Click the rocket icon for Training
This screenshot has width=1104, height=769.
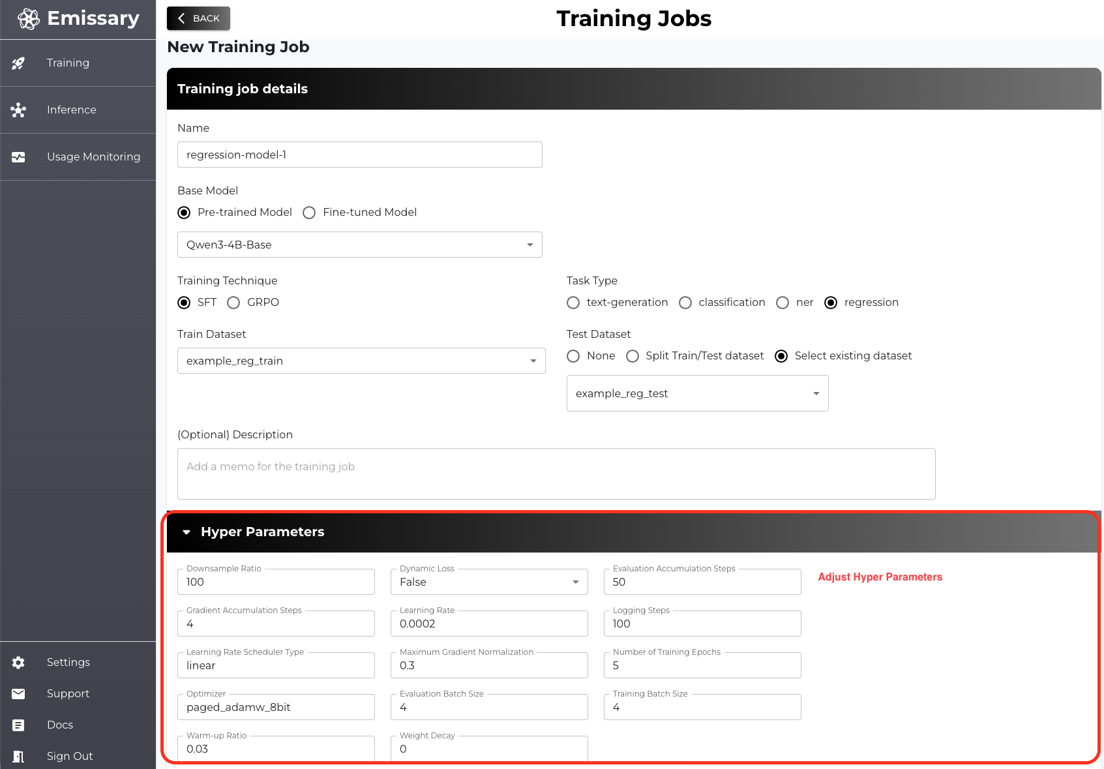click(x=18, y=63)
